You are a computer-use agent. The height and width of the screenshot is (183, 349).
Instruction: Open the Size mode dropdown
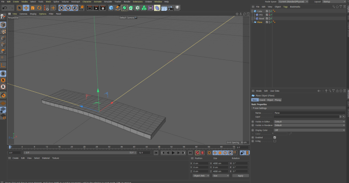pyautogui.click(x=221, y=176)
